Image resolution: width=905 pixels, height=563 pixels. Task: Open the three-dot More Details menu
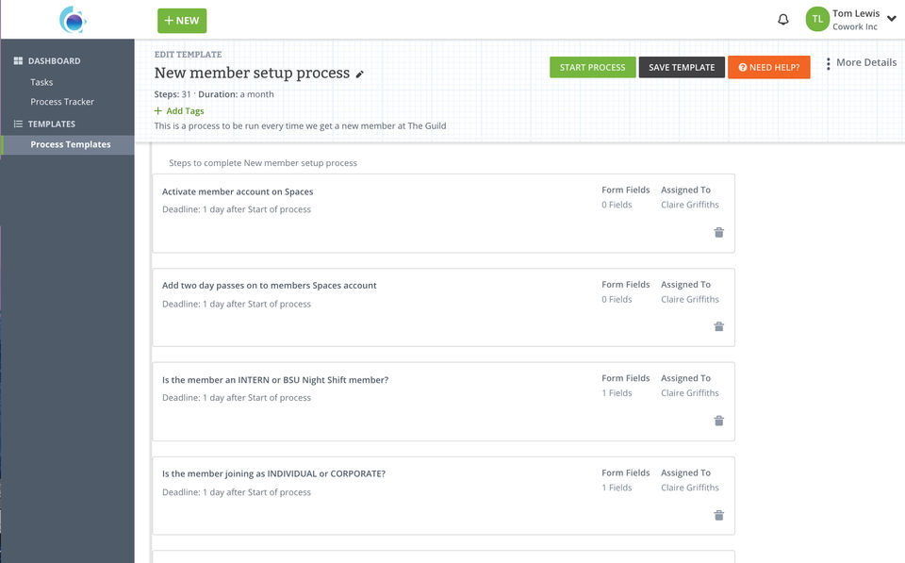pyautogui.click(x=828, y=63)
